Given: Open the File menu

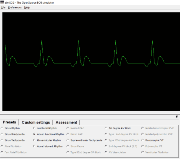Looking at the screenshot, I should [3, 8].
